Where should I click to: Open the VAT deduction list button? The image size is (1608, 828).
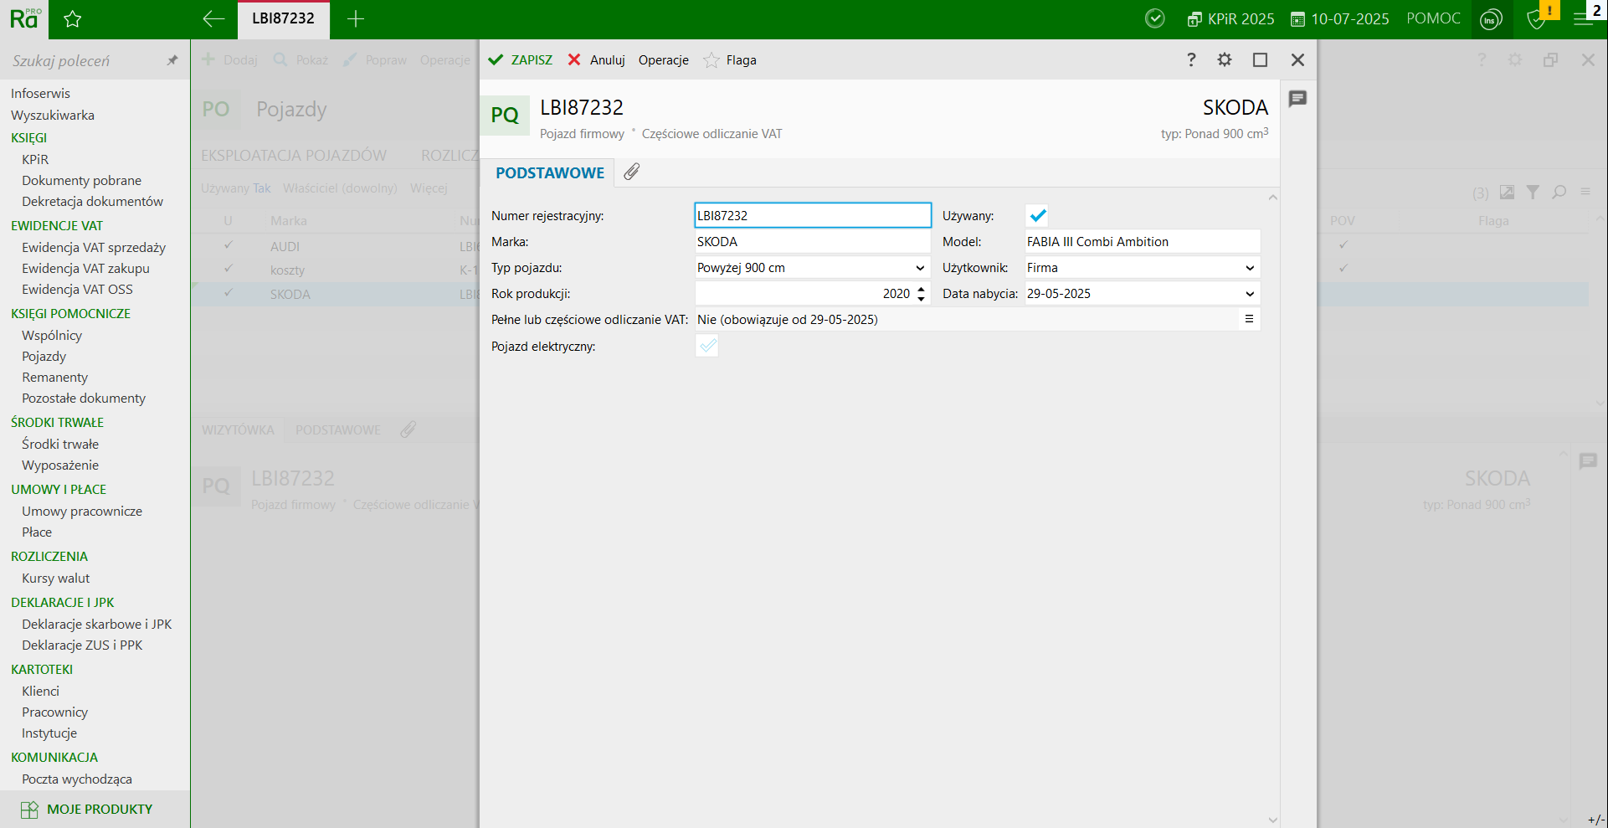(x=1249, y=319)
